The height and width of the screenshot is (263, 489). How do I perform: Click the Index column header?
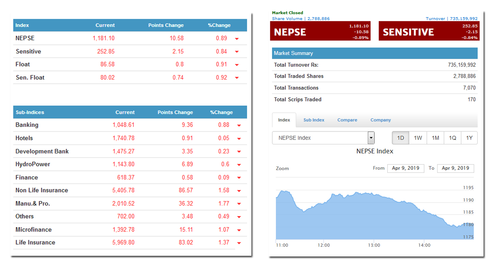pos(22,25)
